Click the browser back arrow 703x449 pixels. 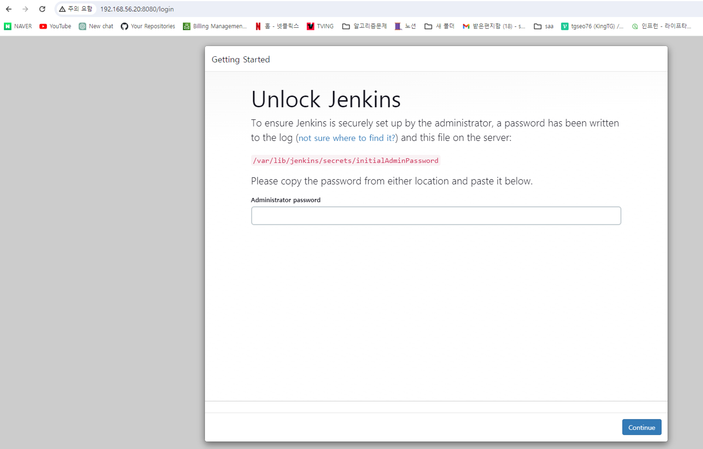click(9, 9)
